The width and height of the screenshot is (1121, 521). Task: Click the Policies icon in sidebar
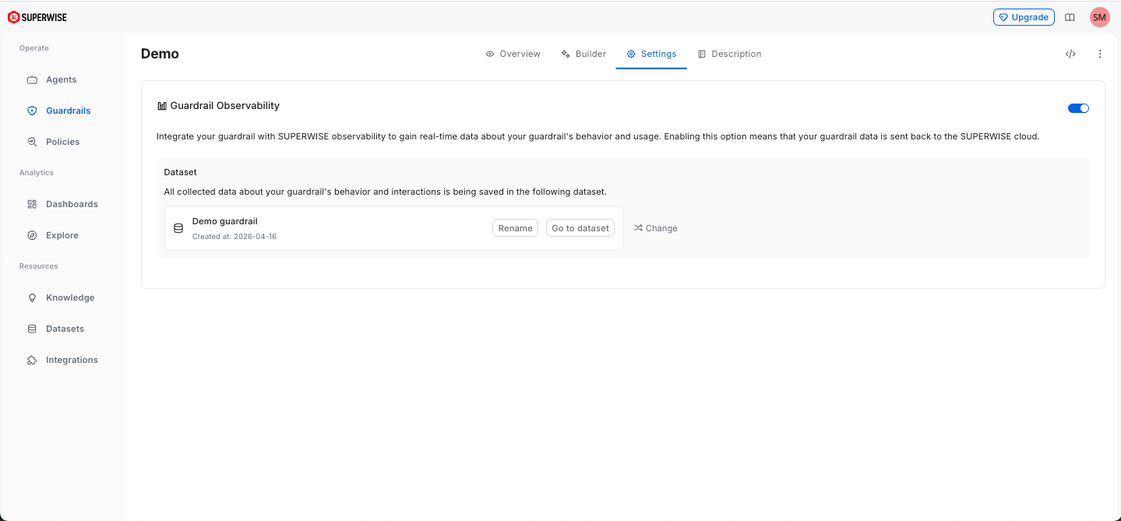point(32,142)
